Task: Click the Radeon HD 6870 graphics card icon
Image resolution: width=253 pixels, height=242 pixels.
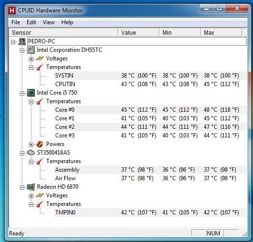Action: point(31,187)
